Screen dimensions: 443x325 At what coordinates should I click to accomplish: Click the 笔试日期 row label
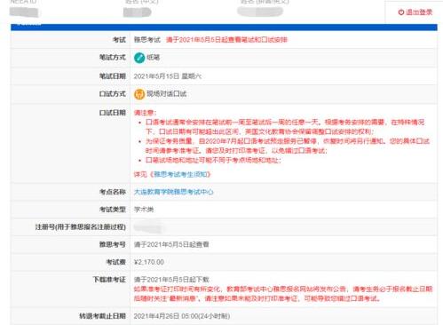(x=113, y=76)
